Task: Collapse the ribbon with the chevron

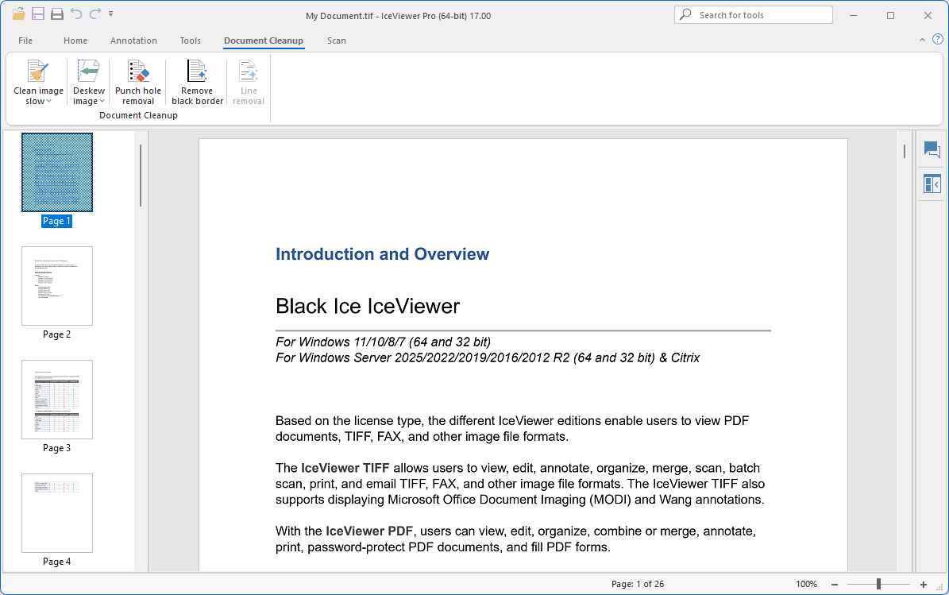Action: pos(922,40)
